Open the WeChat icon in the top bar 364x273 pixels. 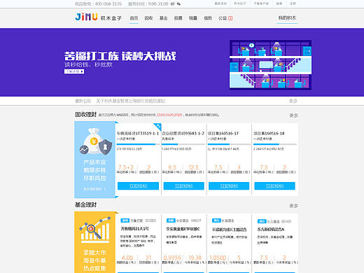click(178, 4)
